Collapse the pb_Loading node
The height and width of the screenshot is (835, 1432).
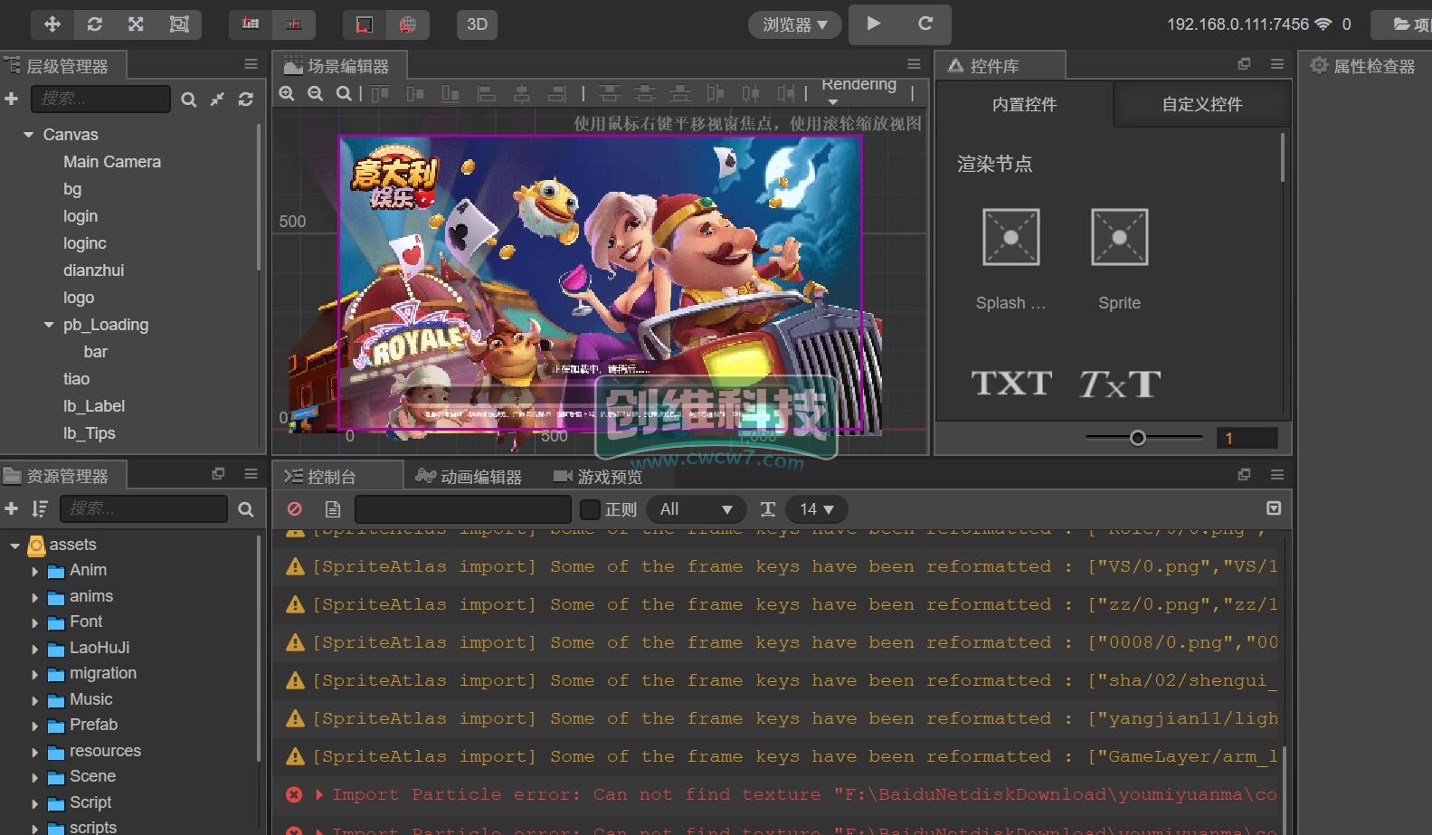coord(49,325)
